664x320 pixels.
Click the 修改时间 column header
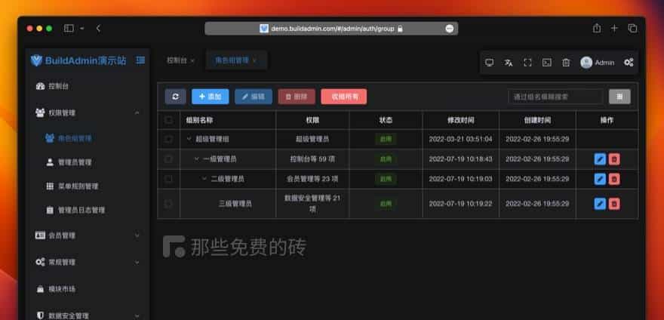coord(461,120)
